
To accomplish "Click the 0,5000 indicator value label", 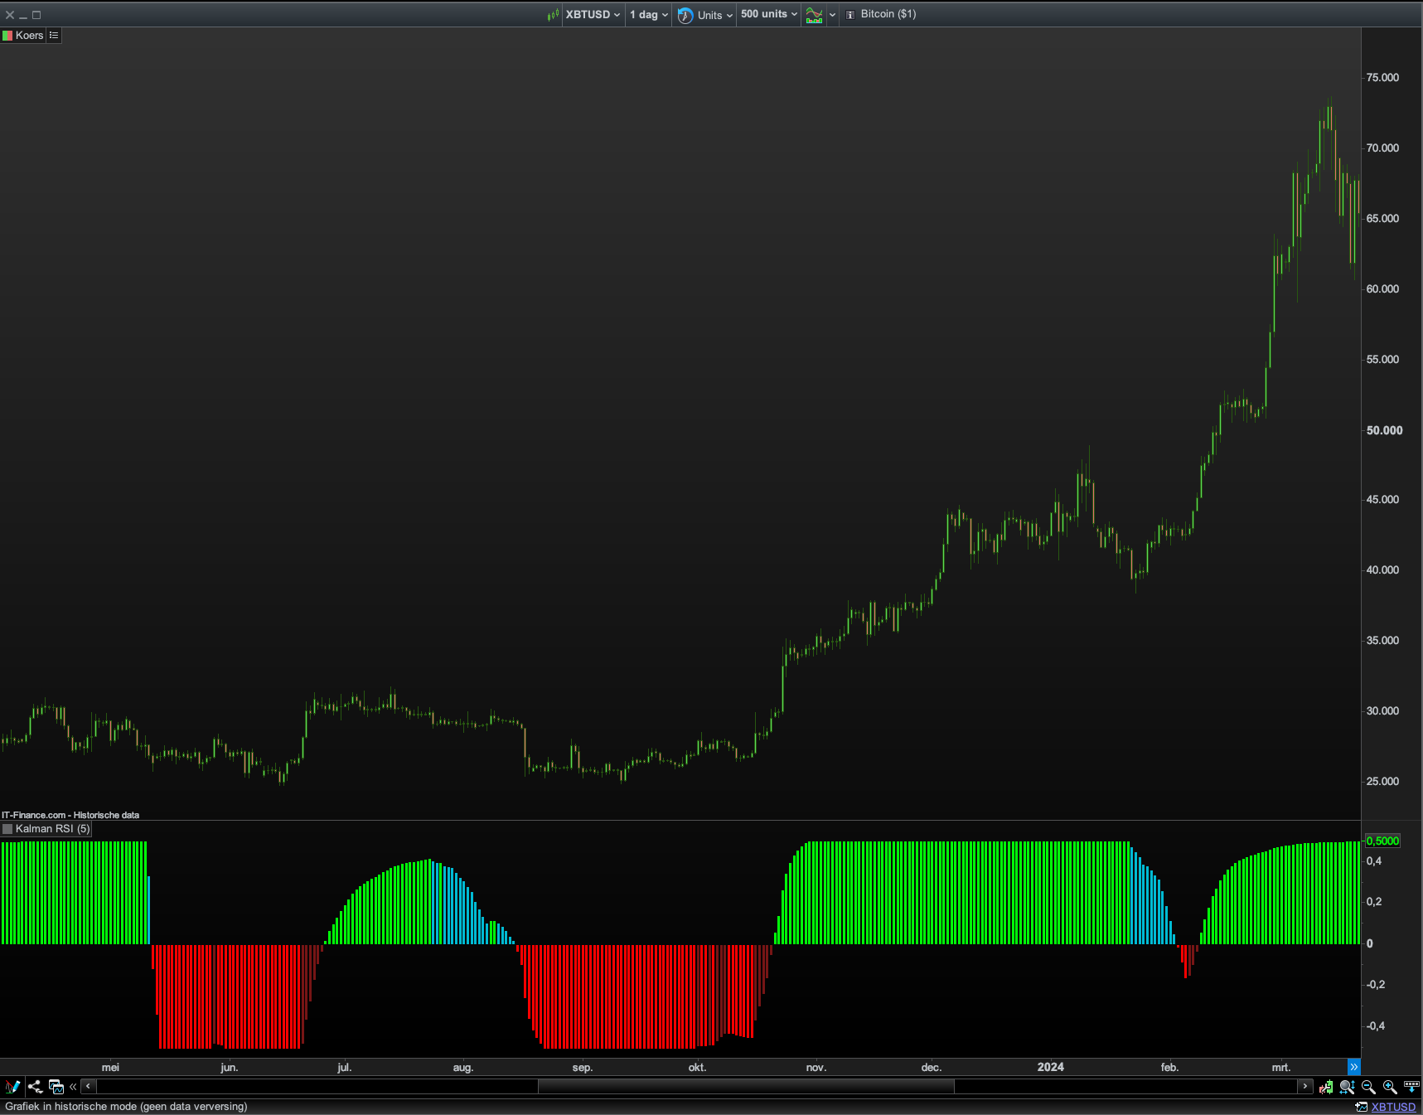I will coord(1383,841).
